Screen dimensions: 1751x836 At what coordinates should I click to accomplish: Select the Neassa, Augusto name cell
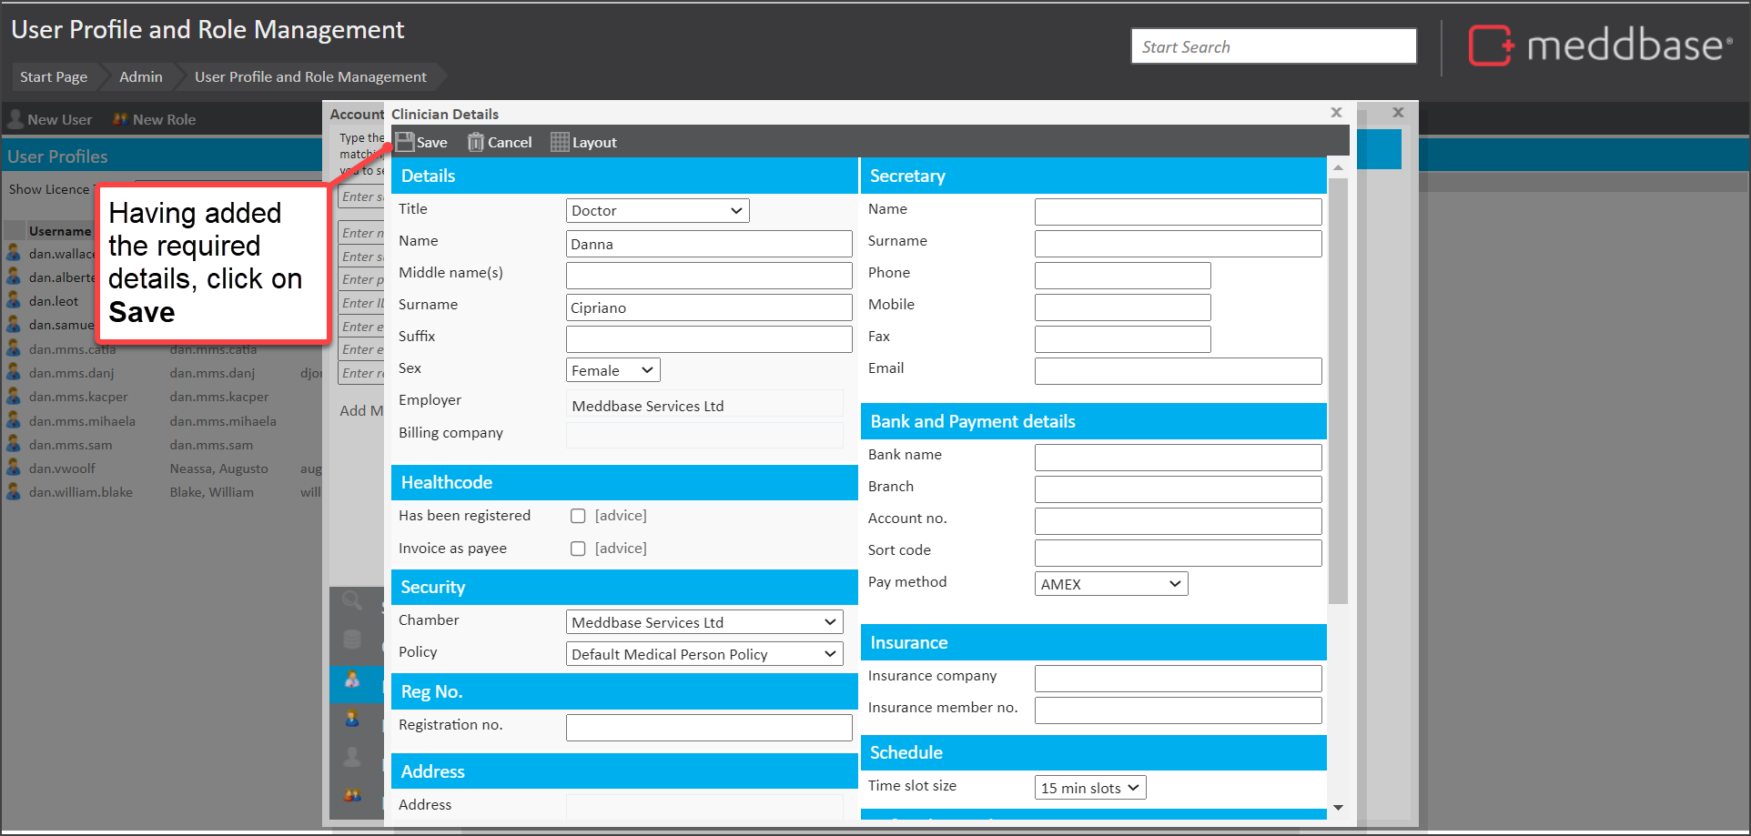[218, 468]
